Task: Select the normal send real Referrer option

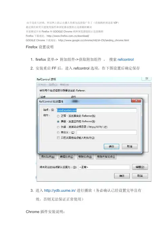Action: pos(58,116)
